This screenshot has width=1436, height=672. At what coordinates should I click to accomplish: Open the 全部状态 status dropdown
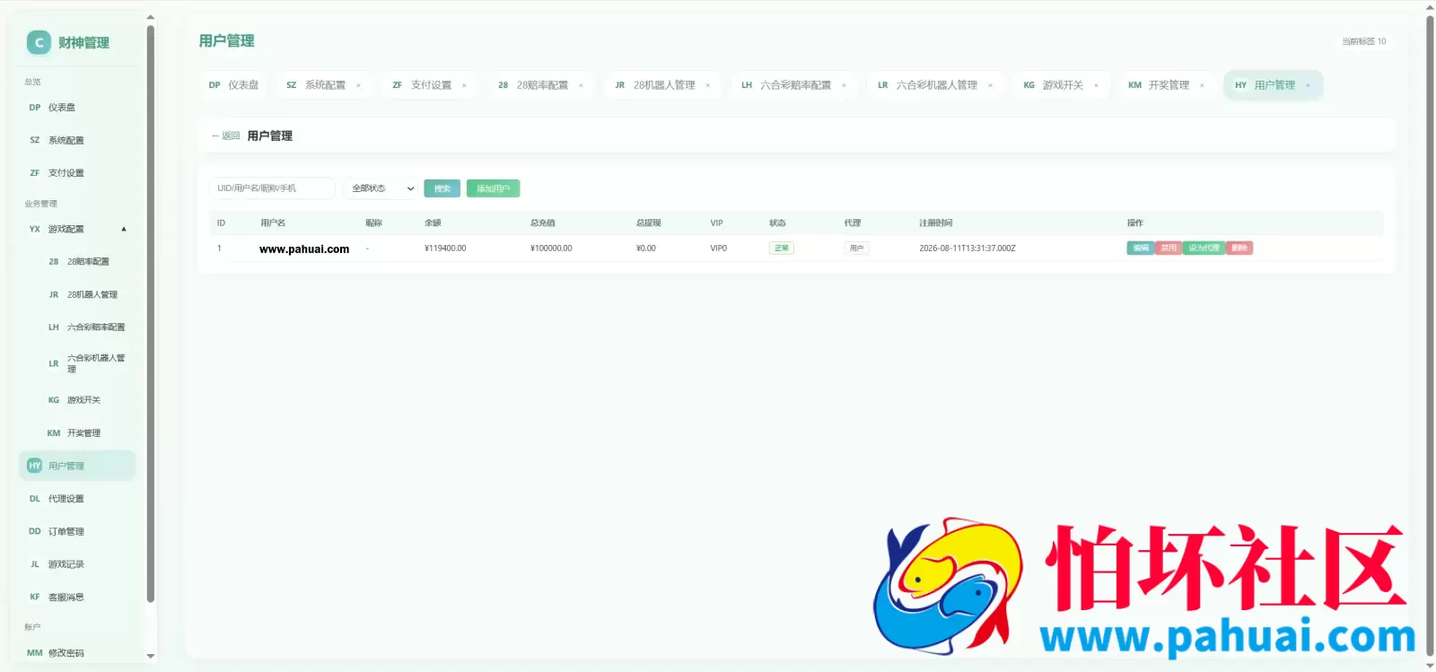(x=380, y=188)
